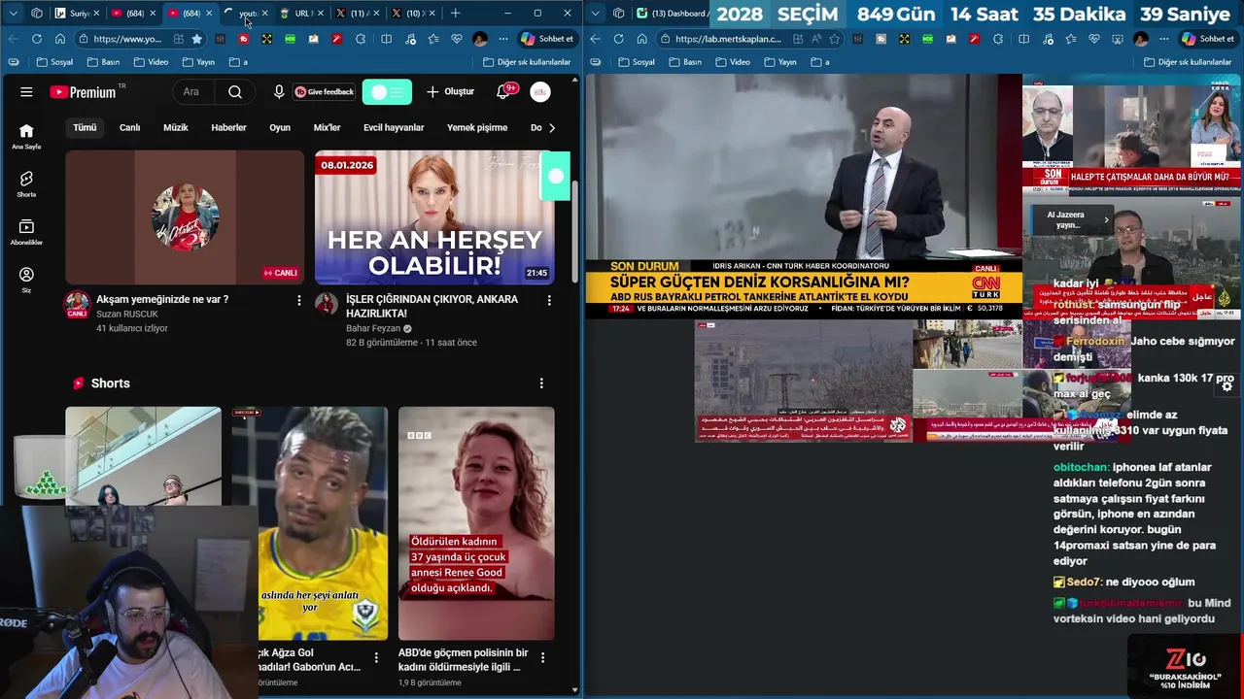Toggle favorite star for YouTube page

(x=197, y=39)
